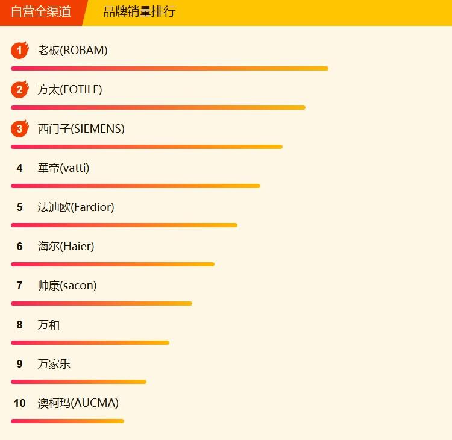Click the 華帝(vatti) brand name

point(63,168)
